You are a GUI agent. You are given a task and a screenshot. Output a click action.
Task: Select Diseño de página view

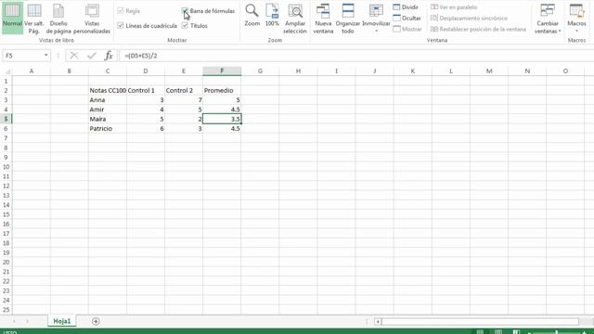tap(58, 19)
